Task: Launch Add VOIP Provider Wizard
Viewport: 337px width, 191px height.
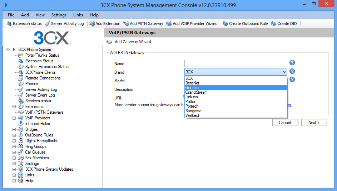Action: [192, 24]
